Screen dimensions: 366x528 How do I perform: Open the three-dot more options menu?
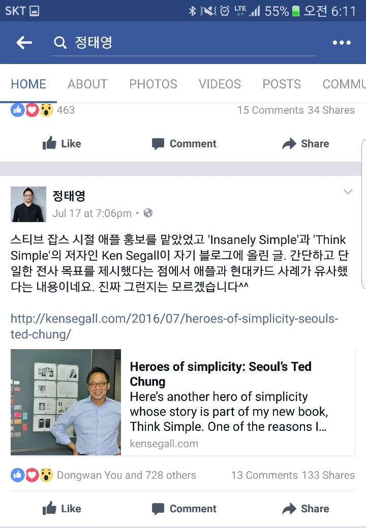pyautogui.click(x=342, y=43)
